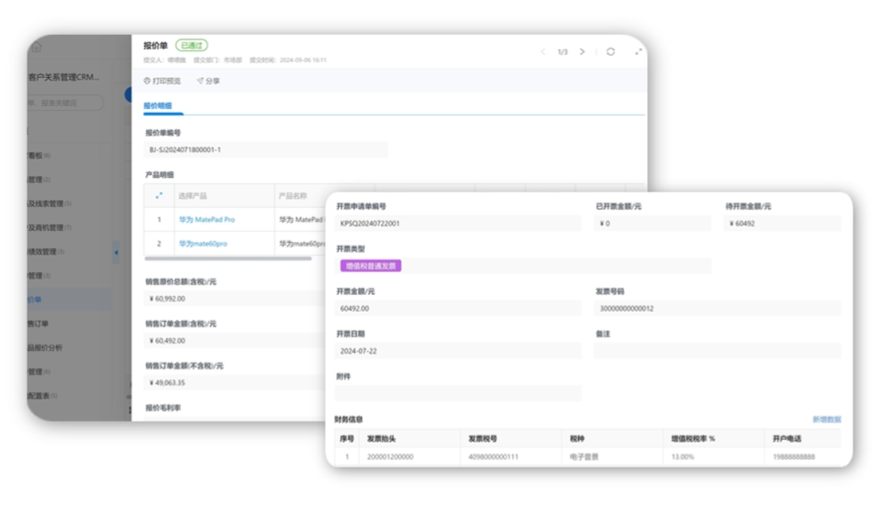Go to previous record arrow

tap(542, 51)
